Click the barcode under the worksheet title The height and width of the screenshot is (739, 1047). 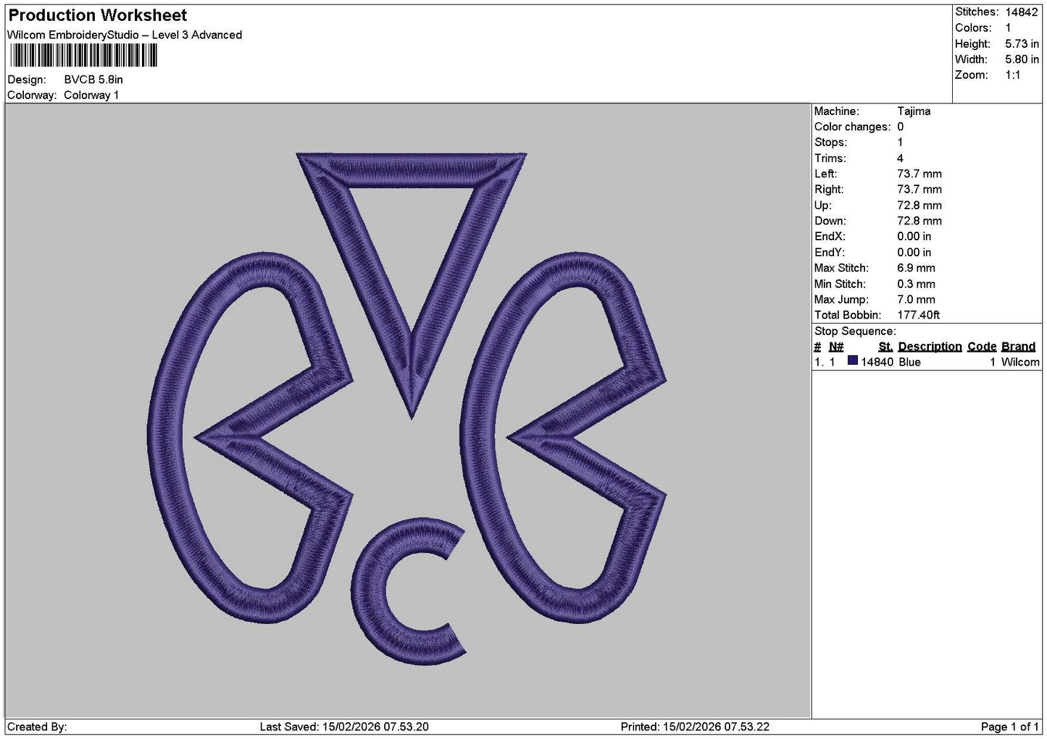click(83, 56)
